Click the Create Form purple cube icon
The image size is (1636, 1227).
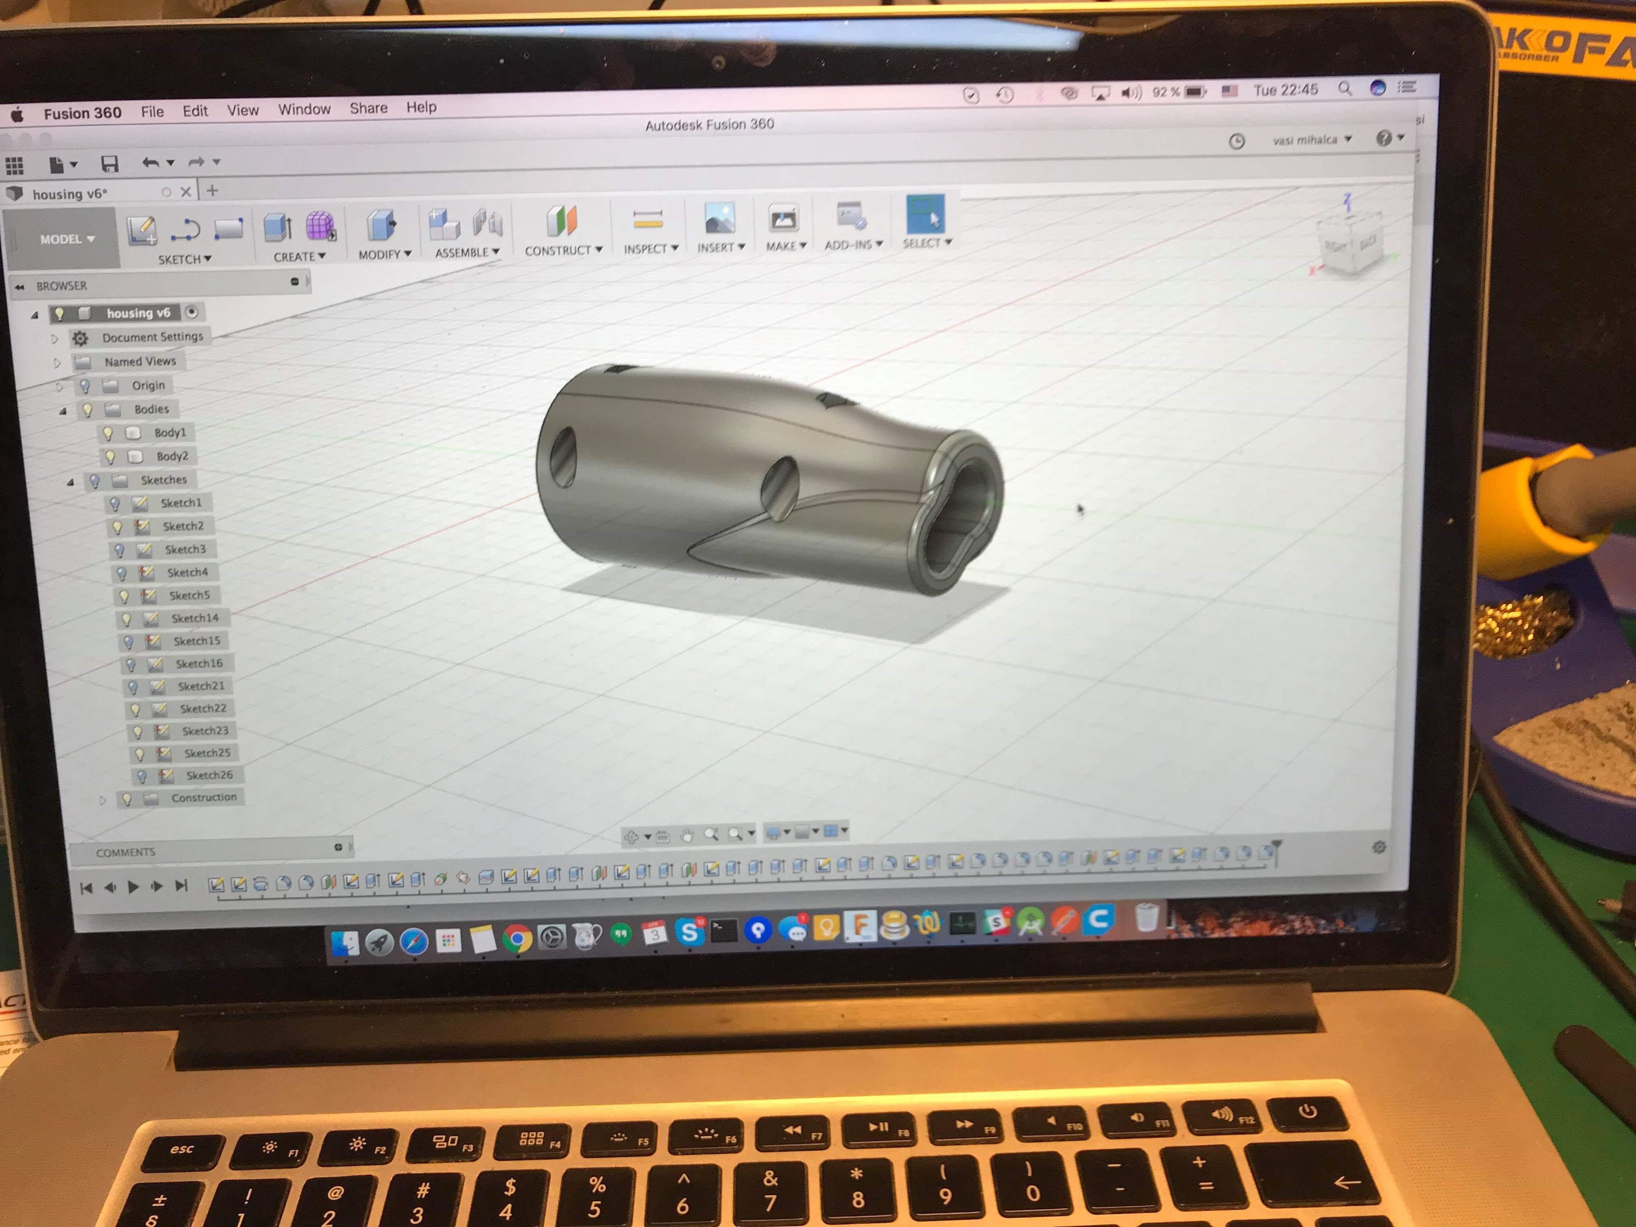point(320,226)
